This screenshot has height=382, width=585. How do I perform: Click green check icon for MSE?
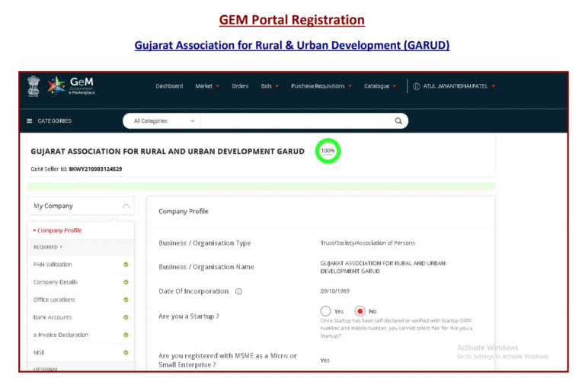point(126,352)
